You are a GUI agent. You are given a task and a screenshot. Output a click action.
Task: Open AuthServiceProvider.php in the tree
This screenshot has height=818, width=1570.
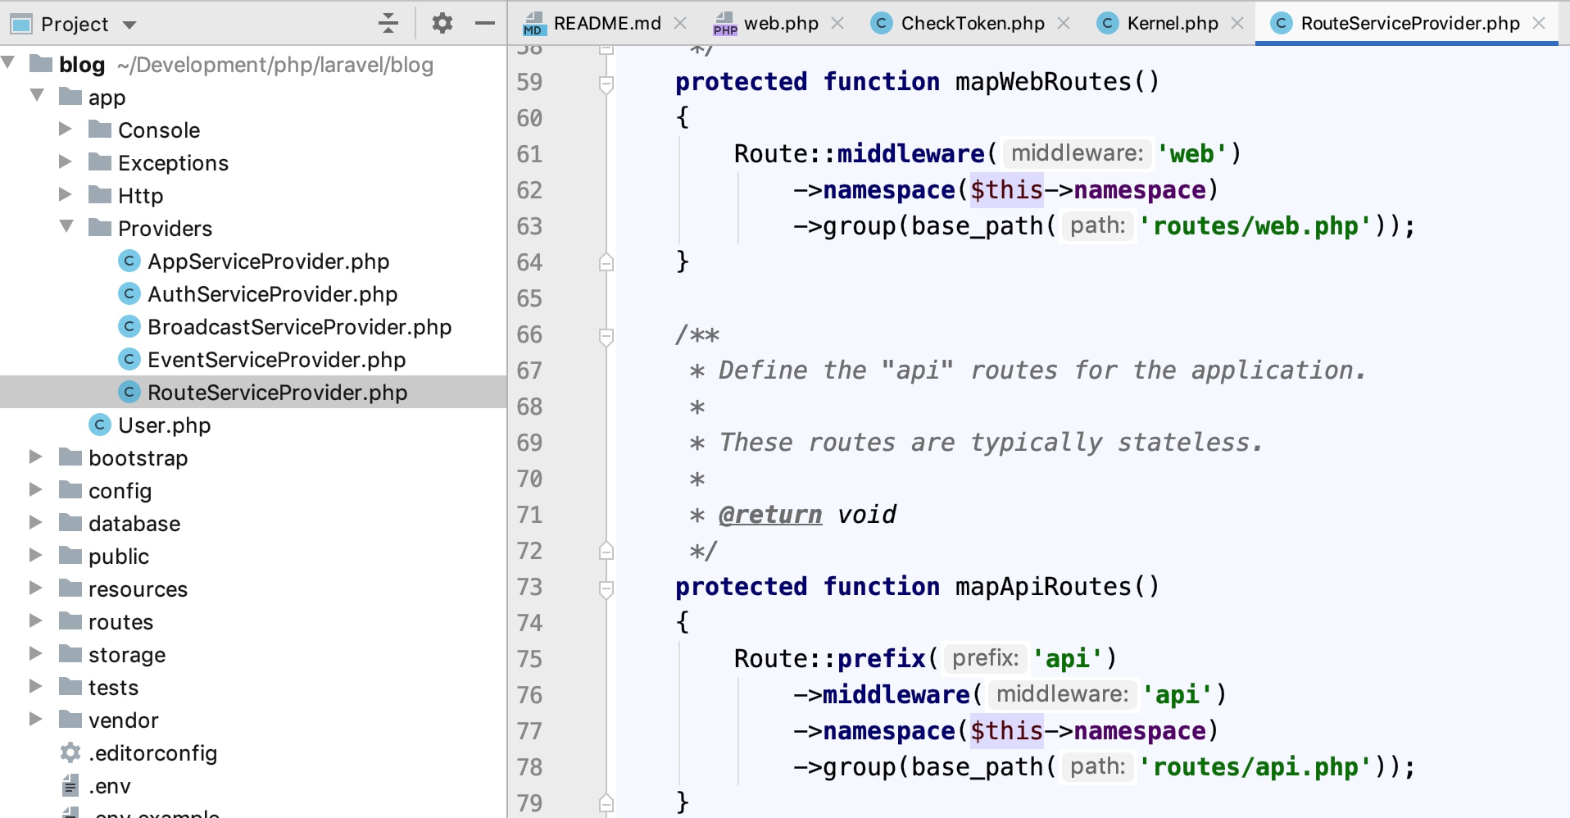(x=272, y=294)
